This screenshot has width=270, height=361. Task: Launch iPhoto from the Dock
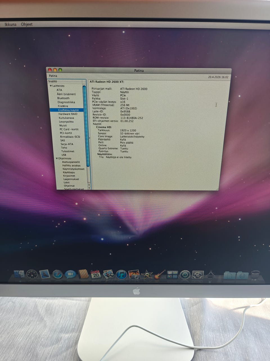coord(134,274)
